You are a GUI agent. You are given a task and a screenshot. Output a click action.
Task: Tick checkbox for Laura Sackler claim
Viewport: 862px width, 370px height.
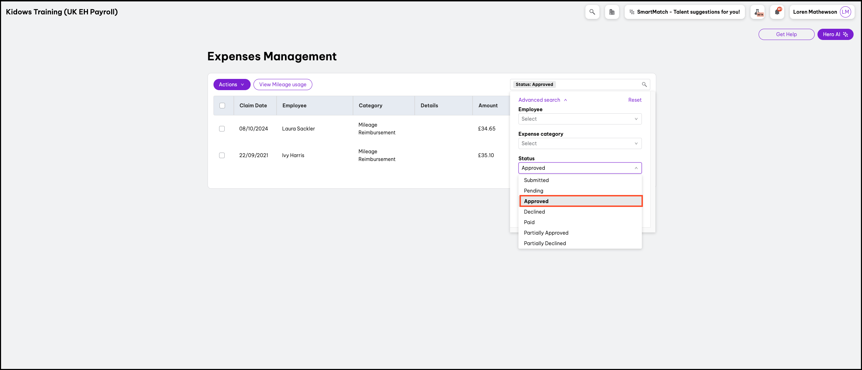(x=222, y=129)
